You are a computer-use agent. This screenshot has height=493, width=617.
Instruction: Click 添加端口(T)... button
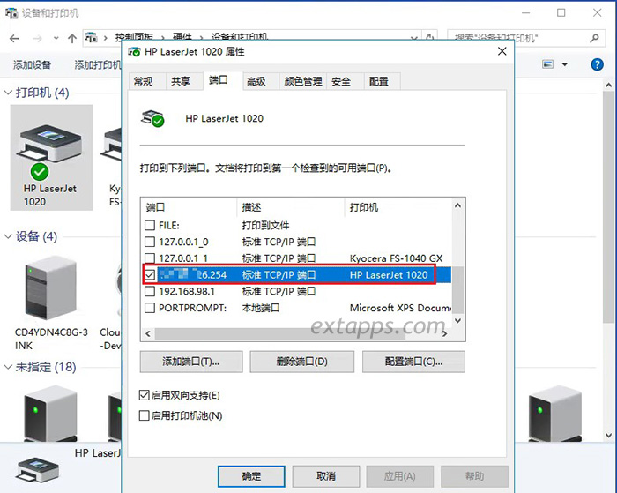191,362
